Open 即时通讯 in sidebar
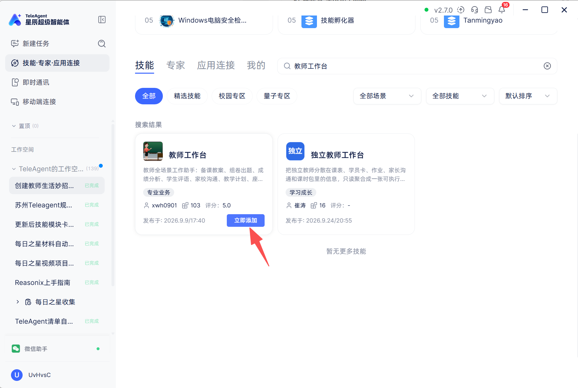 click(57, 82)
